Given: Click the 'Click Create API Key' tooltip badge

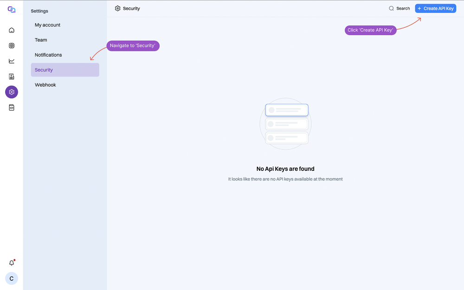Looking at the screenshot, I should pos(370,30).
